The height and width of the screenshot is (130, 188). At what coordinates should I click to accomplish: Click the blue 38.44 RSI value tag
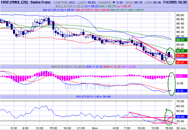pyautogui.click(x=181, y=116)
